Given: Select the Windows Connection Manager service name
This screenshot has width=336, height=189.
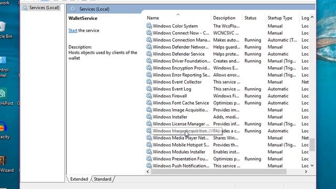Looking at the screenshot, I should click(182, 40).
